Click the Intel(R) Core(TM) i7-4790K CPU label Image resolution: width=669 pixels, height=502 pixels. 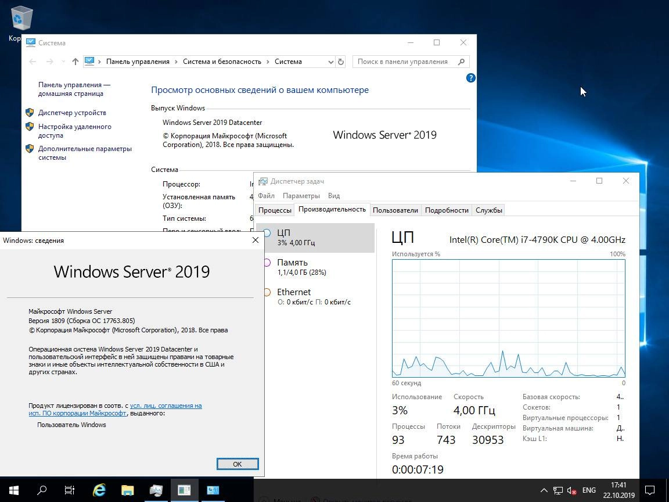click(x=537, y=239)
